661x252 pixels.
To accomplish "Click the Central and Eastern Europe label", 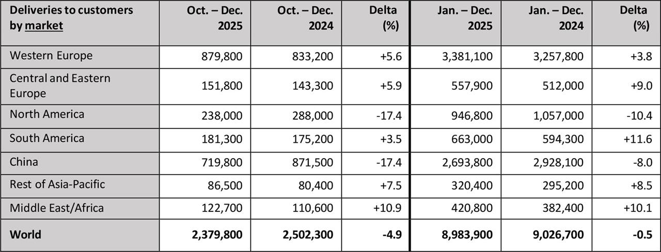I will pos(60,86).
